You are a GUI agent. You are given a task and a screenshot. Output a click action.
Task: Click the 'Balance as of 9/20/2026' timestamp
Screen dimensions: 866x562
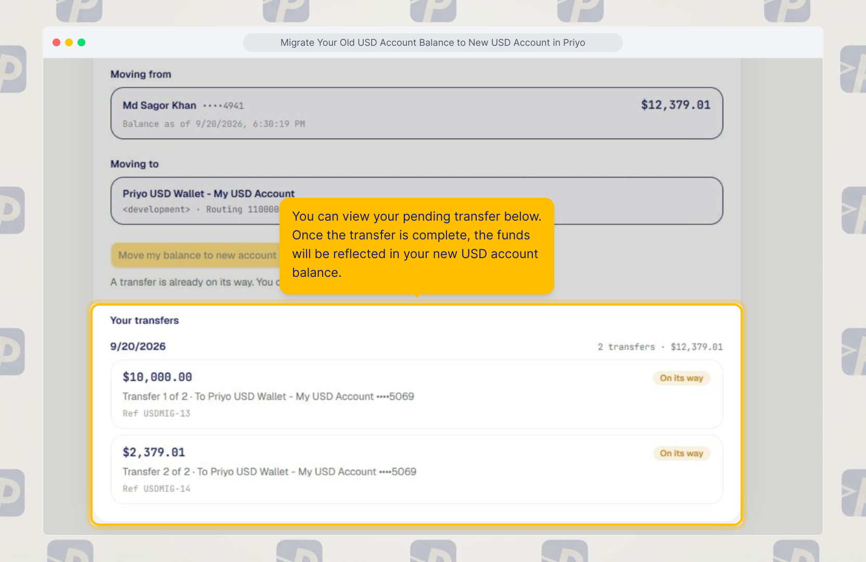[x=214, y=124]
